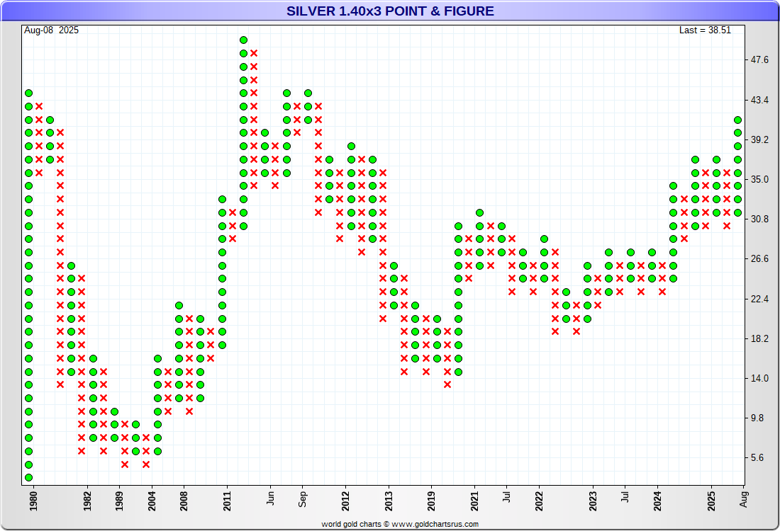The height and width of the screenshot is (531, 780).
Task: Click the 9.8 price axis label
Action: coord(757,418)
